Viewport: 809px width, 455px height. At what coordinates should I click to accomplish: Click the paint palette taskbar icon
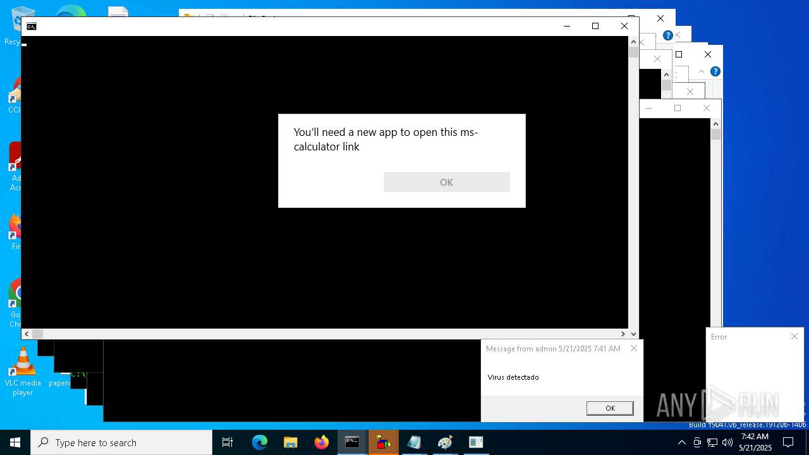click(446, 442)
